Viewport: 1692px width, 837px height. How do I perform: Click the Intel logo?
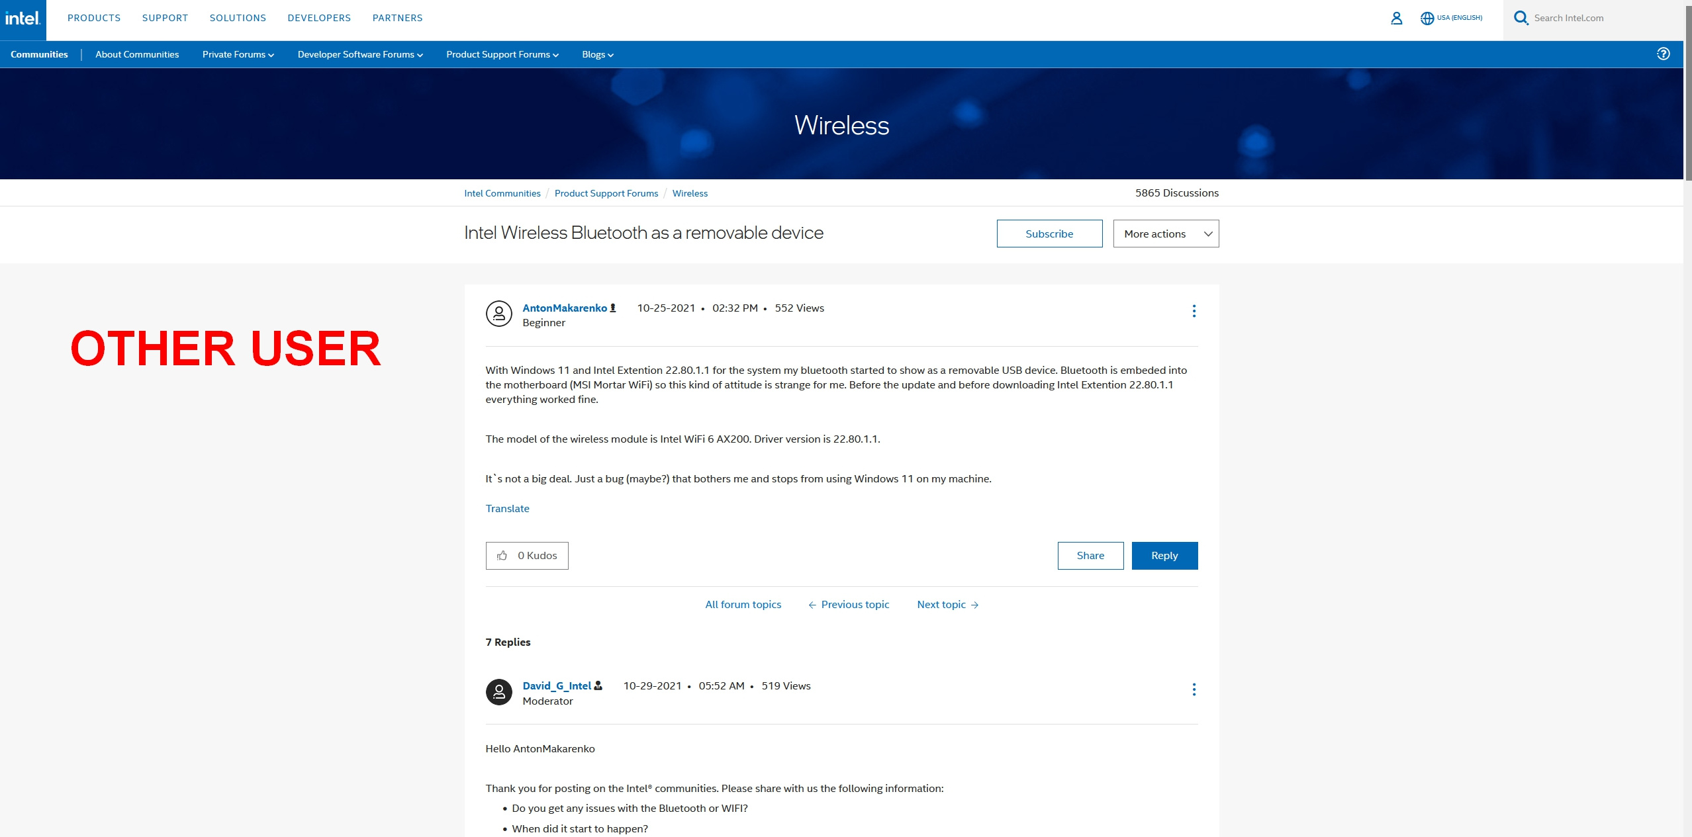(x=23, y=19)
